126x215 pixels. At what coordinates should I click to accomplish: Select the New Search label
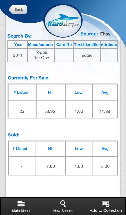pyautogui.click(x=63, y=211)
